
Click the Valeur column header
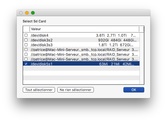84,29
